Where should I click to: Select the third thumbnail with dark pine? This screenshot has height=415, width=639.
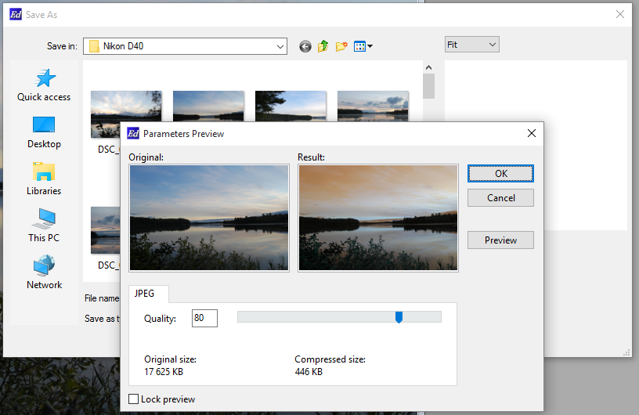(291, 106)
